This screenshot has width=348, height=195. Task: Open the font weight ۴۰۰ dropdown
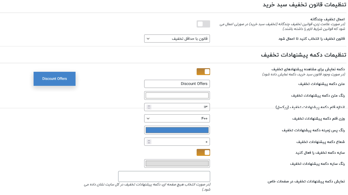[177, 118]
